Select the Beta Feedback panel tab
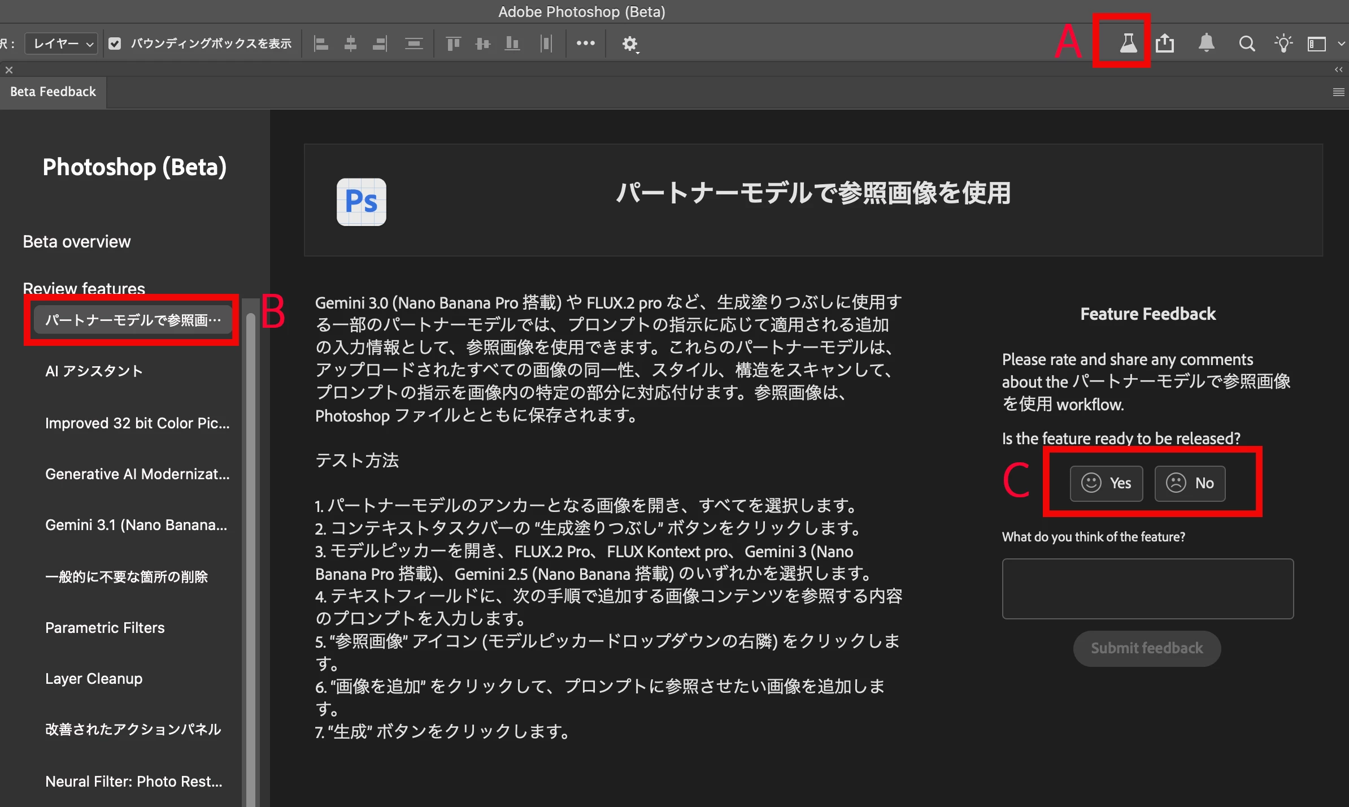Screen dimensions: 1349x807 tap(53, 92)
